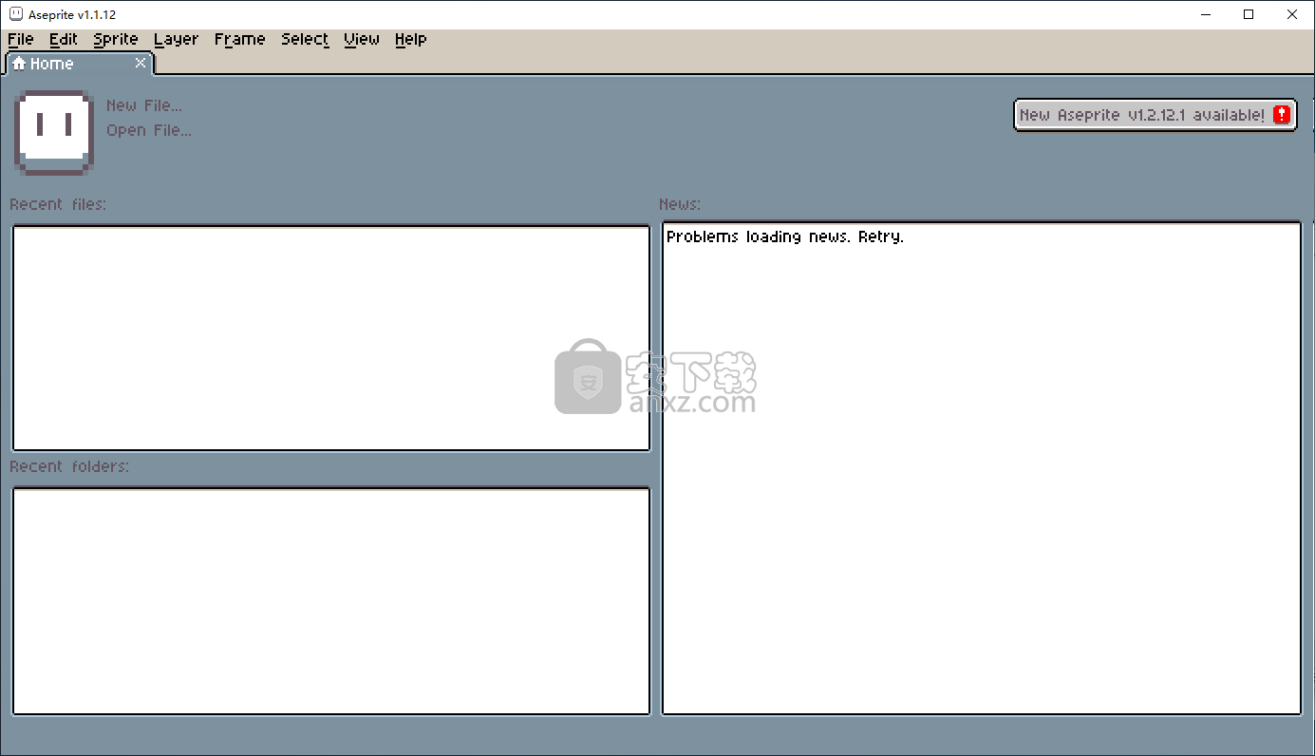Image resolution: width=1315 pixels, height=756 pixels.
Task: Click the New File... link
Action: [x=144, y=105]
